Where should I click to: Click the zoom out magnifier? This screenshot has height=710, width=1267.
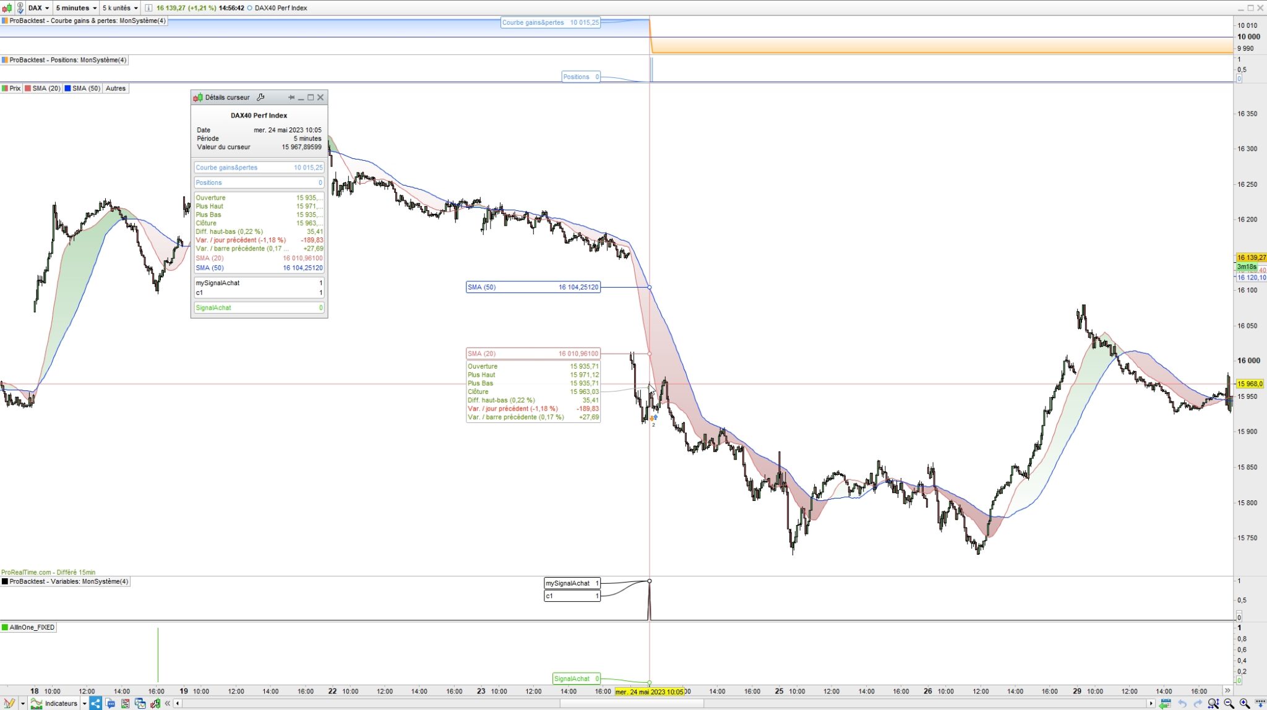[1229, 703]
